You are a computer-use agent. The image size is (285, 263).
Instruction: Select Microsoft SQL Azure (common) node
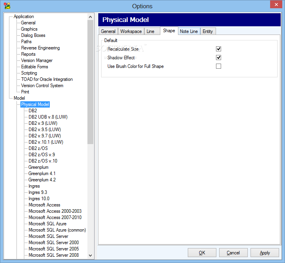click(x=57, y=230)
